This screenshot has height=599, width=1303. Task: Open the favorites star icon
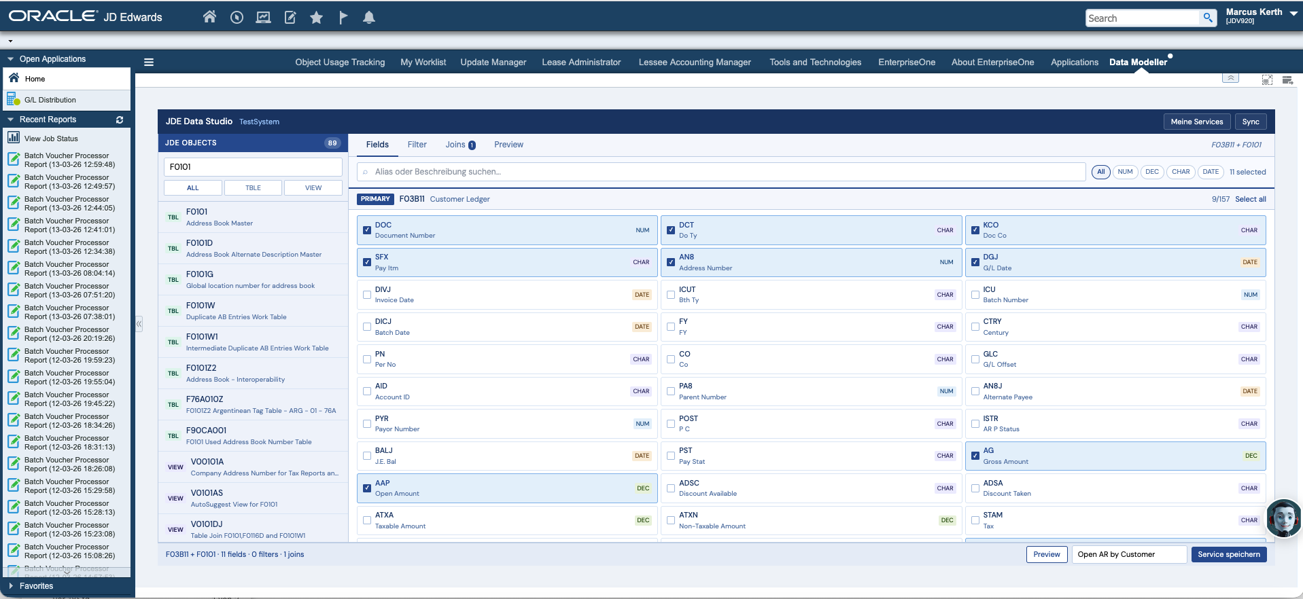[x=316, y=18]
